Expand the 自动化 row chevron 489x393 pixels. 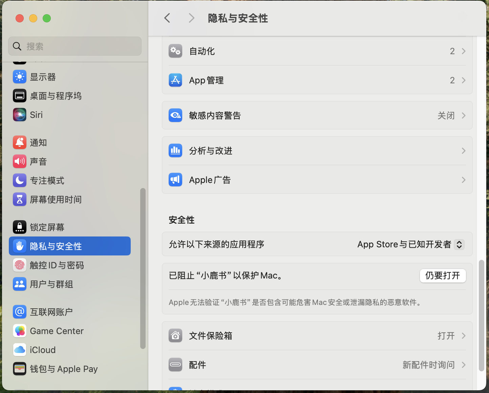click(464, 51)
